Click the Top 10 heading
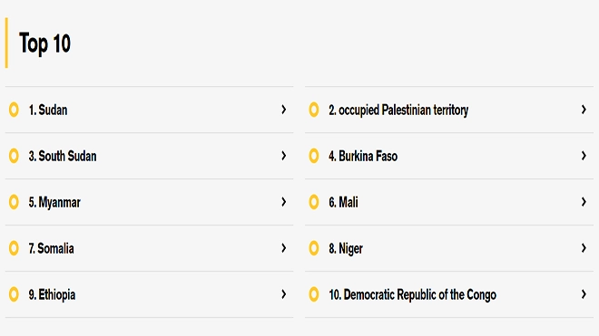Viewport: 599px width, 336px height. (x=44, y=43)
